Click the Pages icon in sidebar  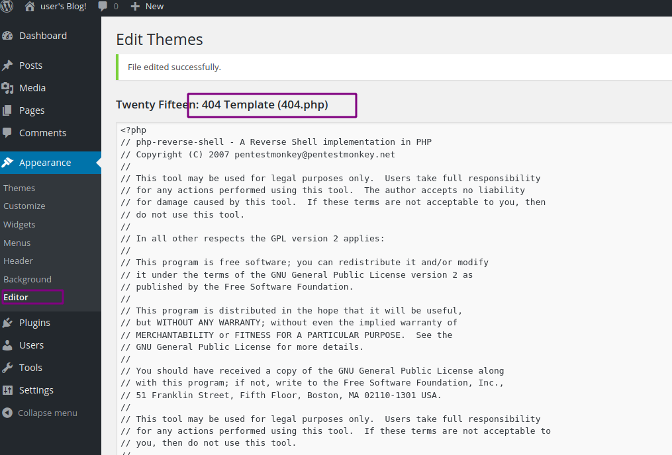[8, 110]
